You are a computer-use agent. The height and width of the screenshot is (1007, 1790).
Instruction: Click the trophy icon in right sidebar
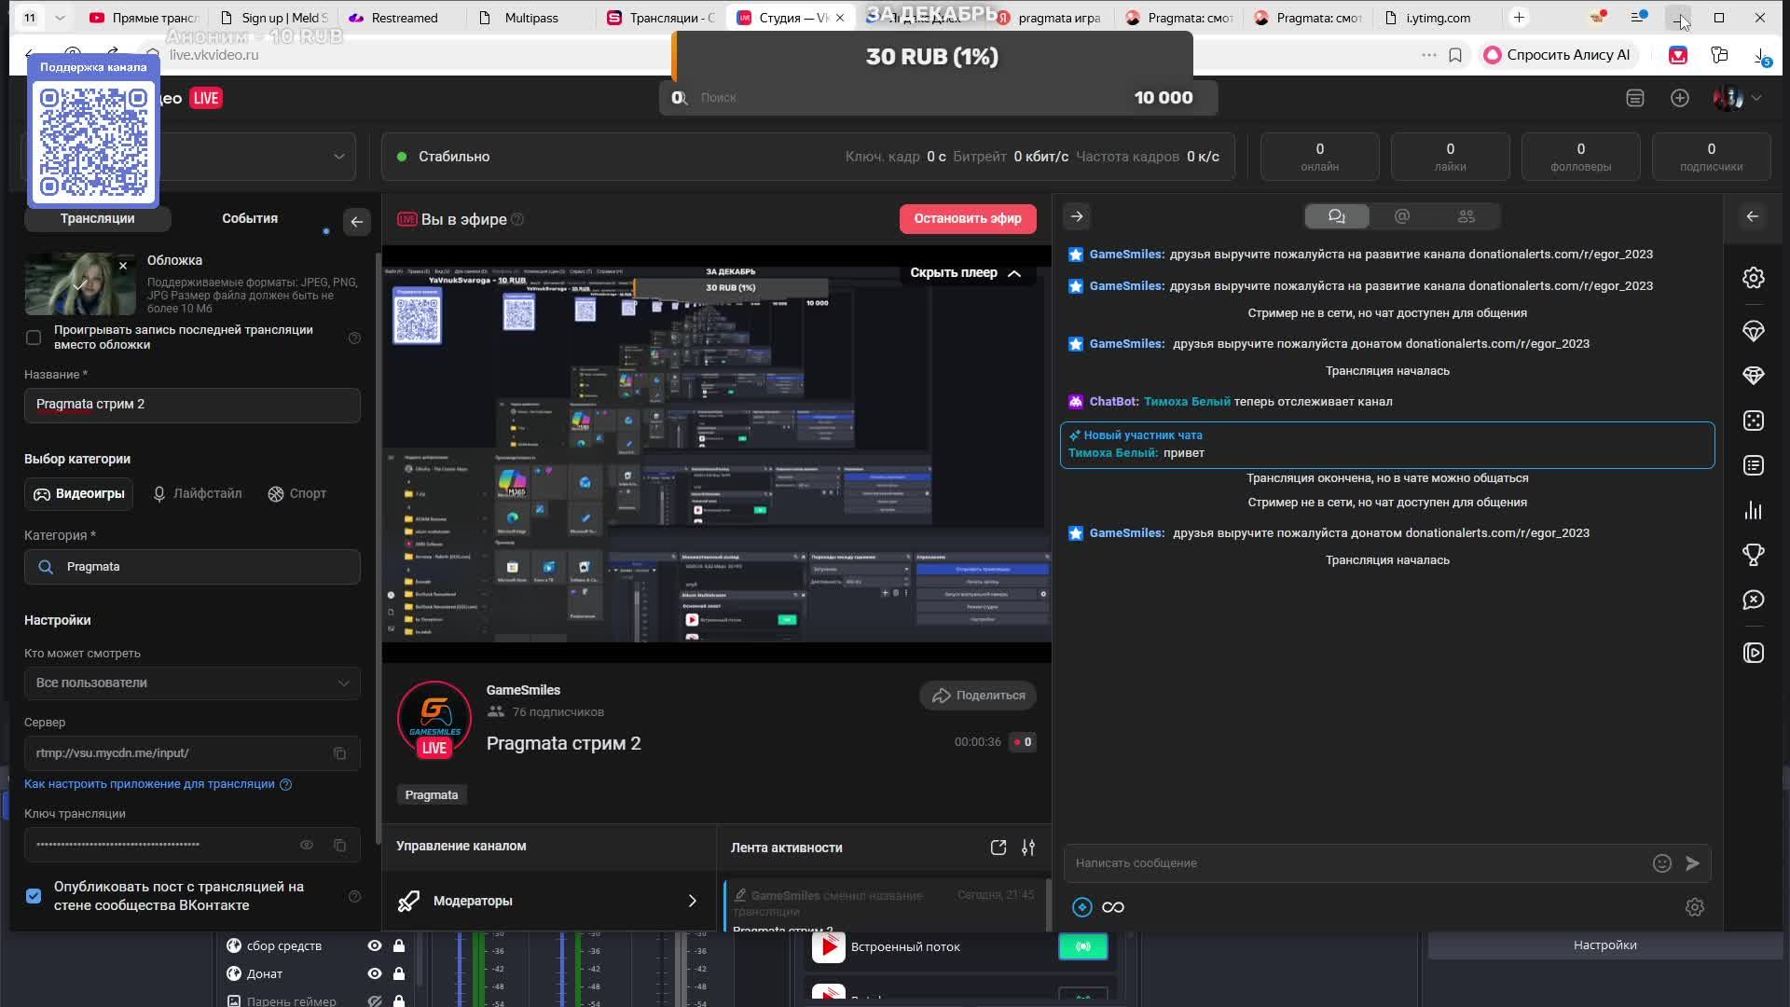point(1753,555)
